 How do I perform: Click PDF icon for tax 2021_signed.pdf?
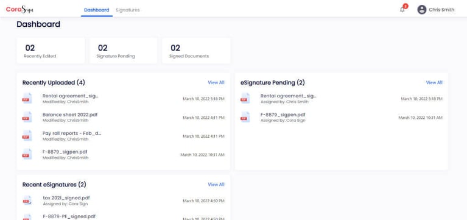[27, 200]
